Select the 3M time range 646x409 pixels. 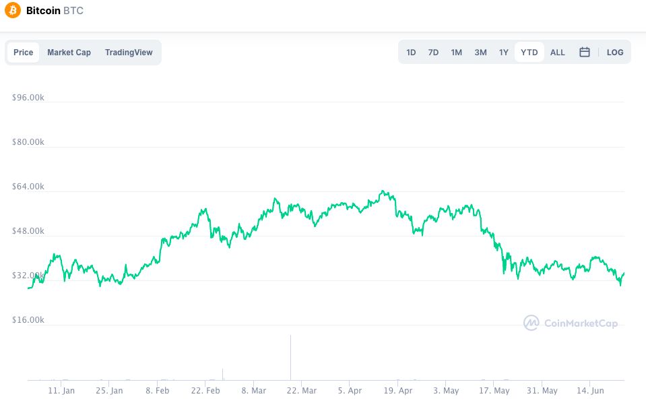pos(480,53)
